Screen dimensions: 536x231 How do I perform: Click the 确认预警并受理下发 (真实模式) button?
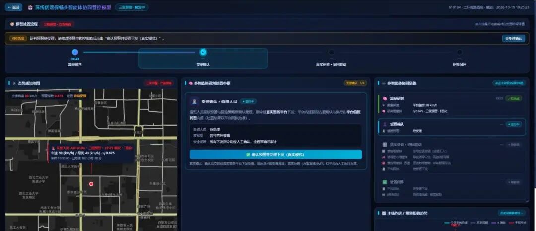(275, 154)
